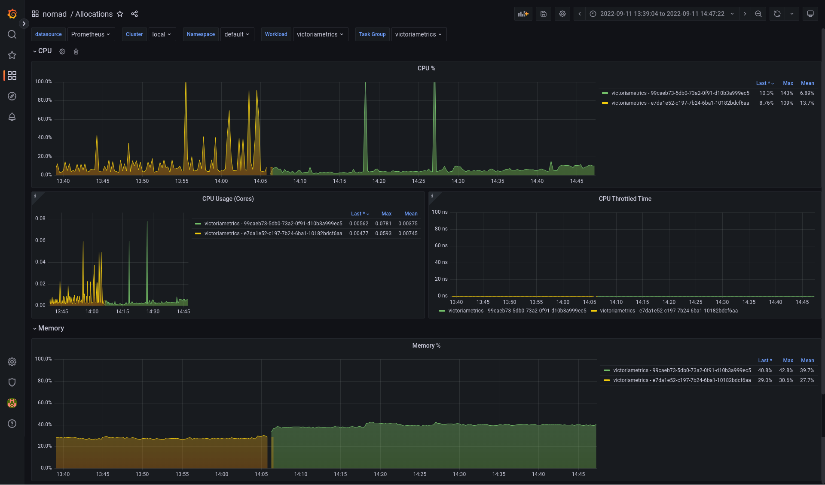Sort CPU % legend by Max column
This screenshot has height=485, width=825.
tap(788, 83)
